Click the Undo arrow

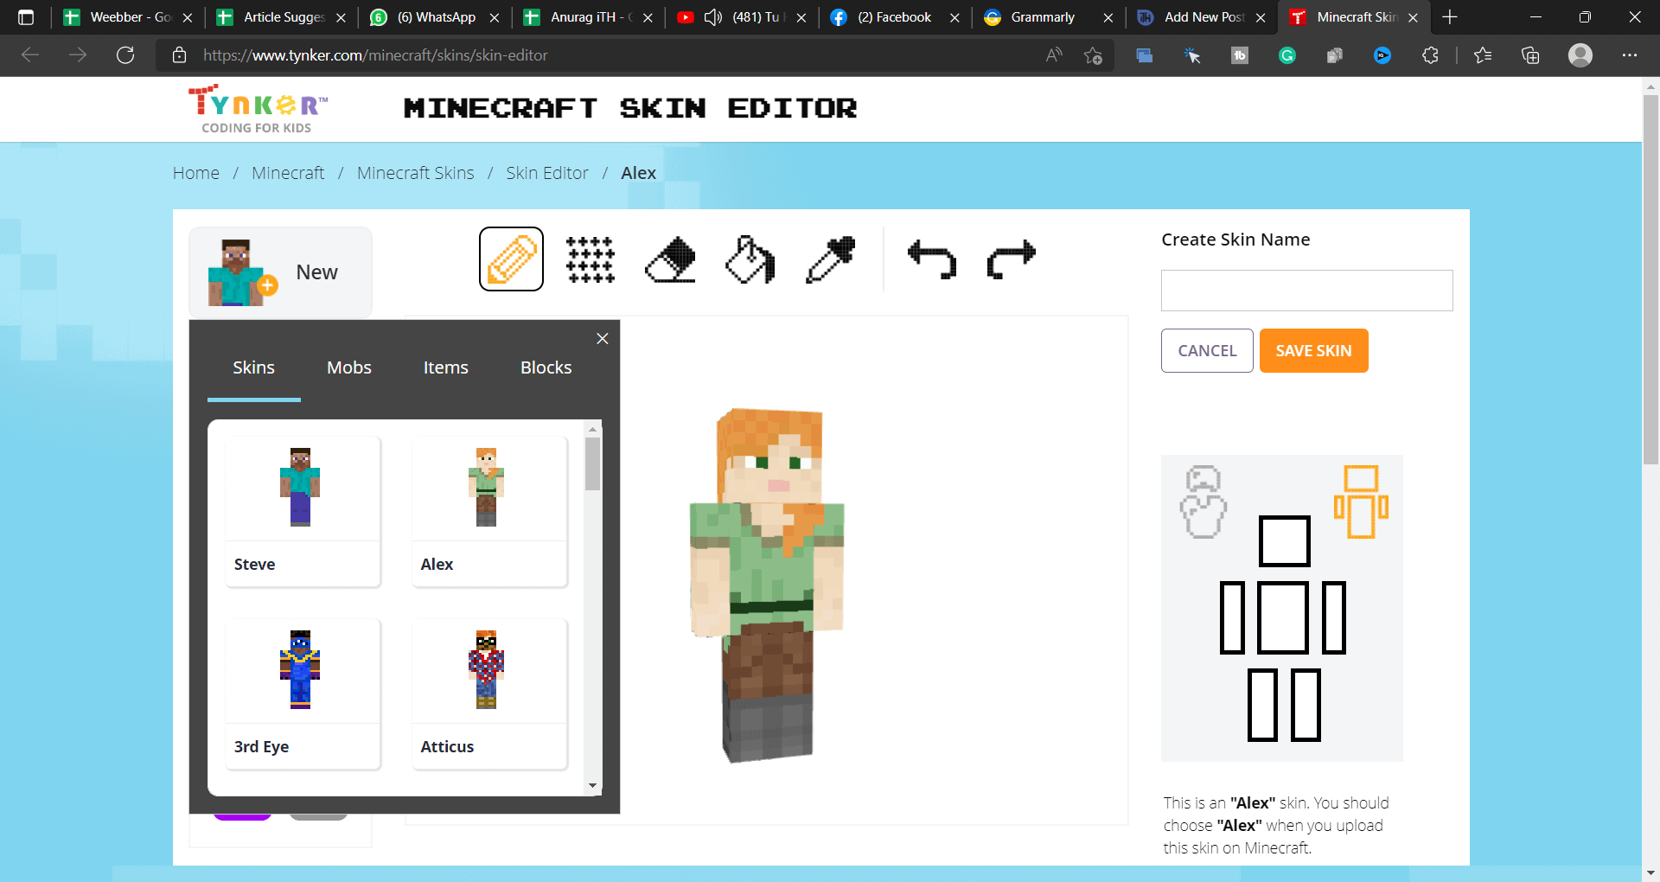coord(931,259)
